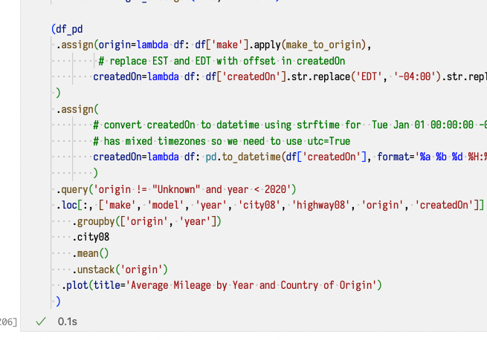Click the 'EDT' string literal

pos(341,76)
